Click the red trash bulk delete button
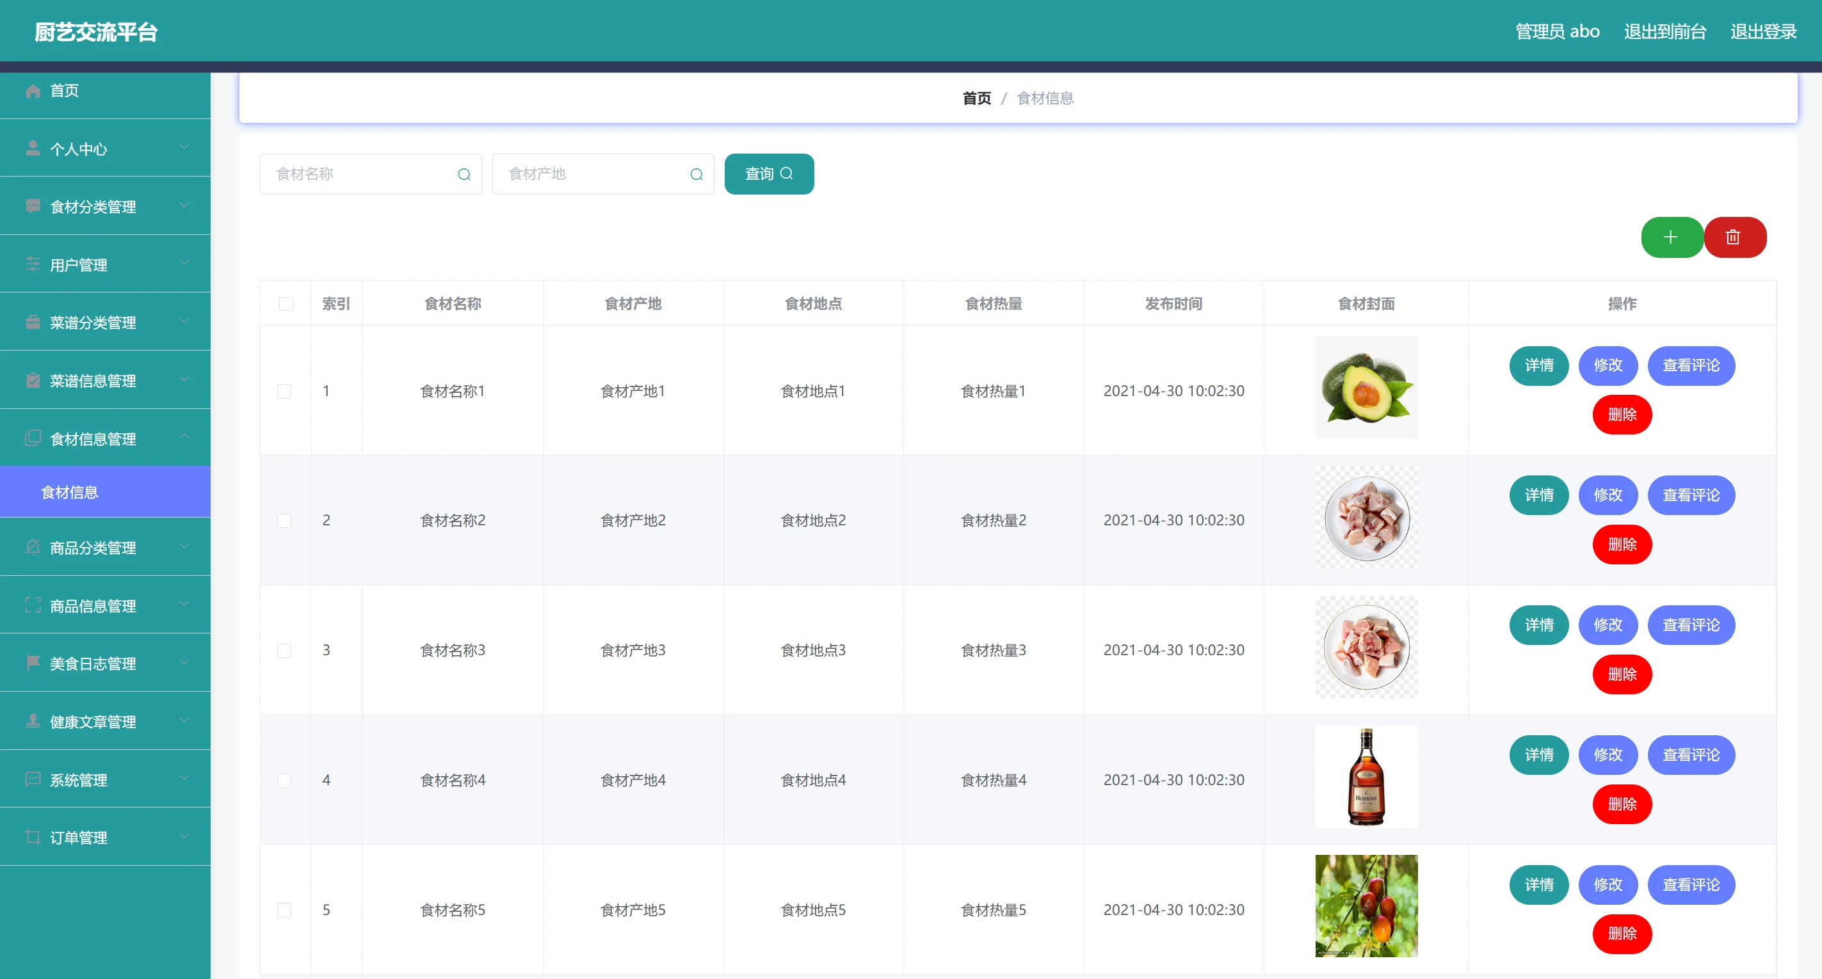 pyautogui.click(x=1732, y=237)
